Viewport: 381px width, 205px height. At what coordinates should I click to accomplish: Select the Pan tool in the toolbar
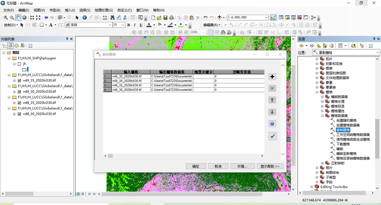pos(18,17)
